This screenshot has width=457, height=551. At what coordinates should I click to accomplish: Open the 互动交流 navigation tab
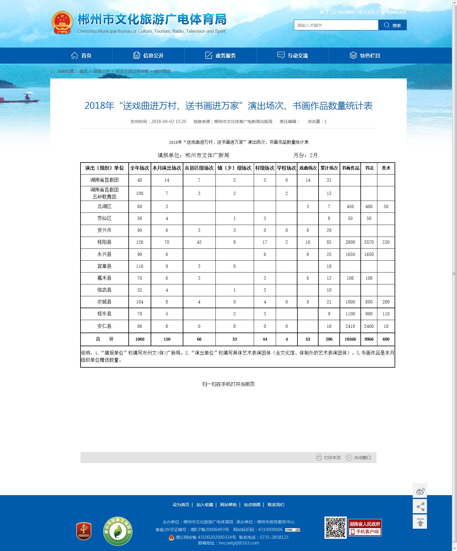(x=293, y=56)
